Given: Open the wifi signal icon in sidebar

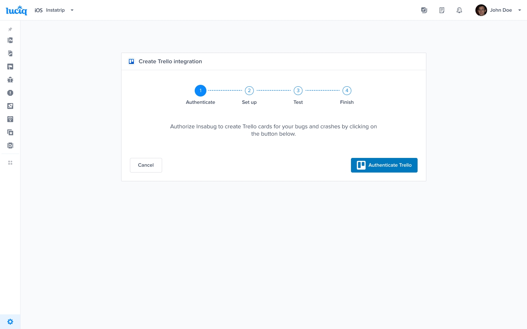Looking at the screenshot, I should tap(10, 119).
